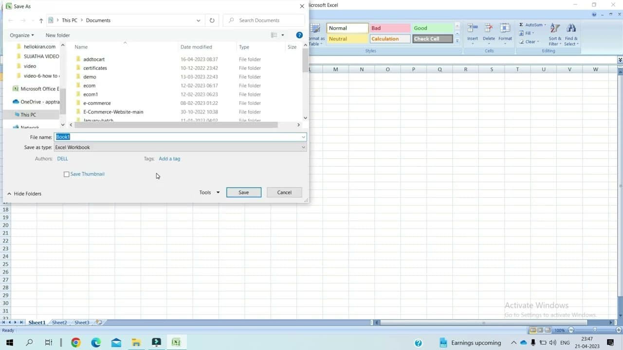Apply the Good cell style
Image resolution: width=623 pixels, height=350 pixels.
433,28
